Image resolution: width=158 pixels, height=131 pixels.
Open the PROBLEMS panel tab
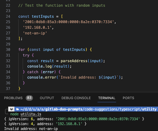[13, 98]
